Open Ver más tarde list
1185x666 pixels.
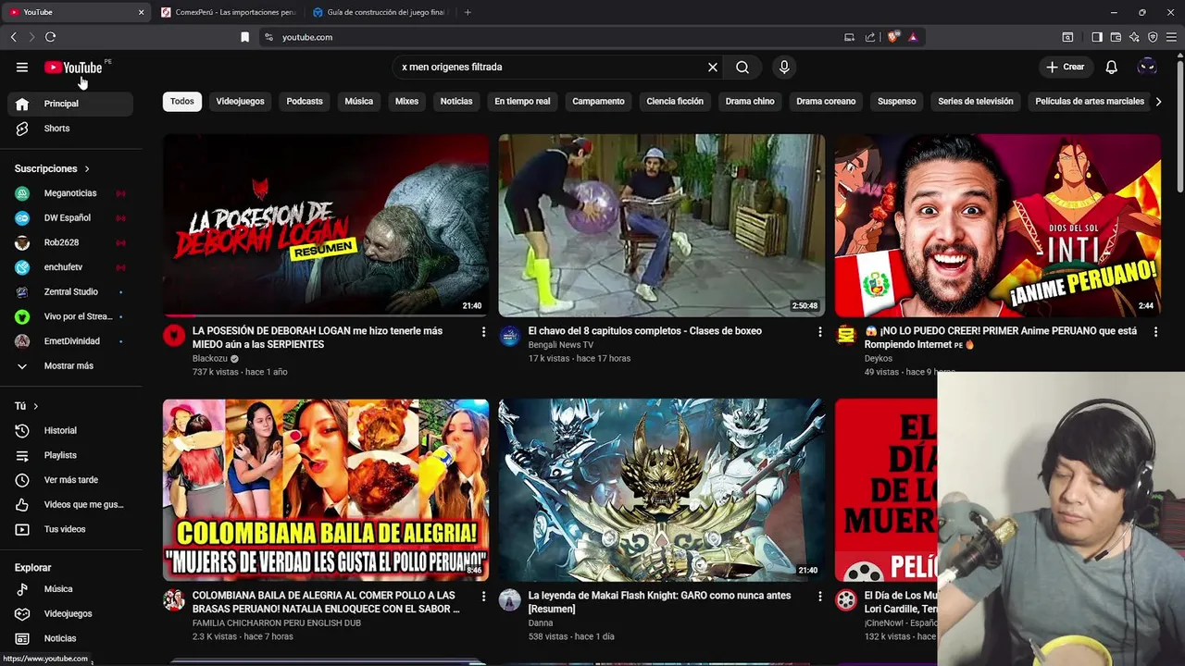coord(70,480)
